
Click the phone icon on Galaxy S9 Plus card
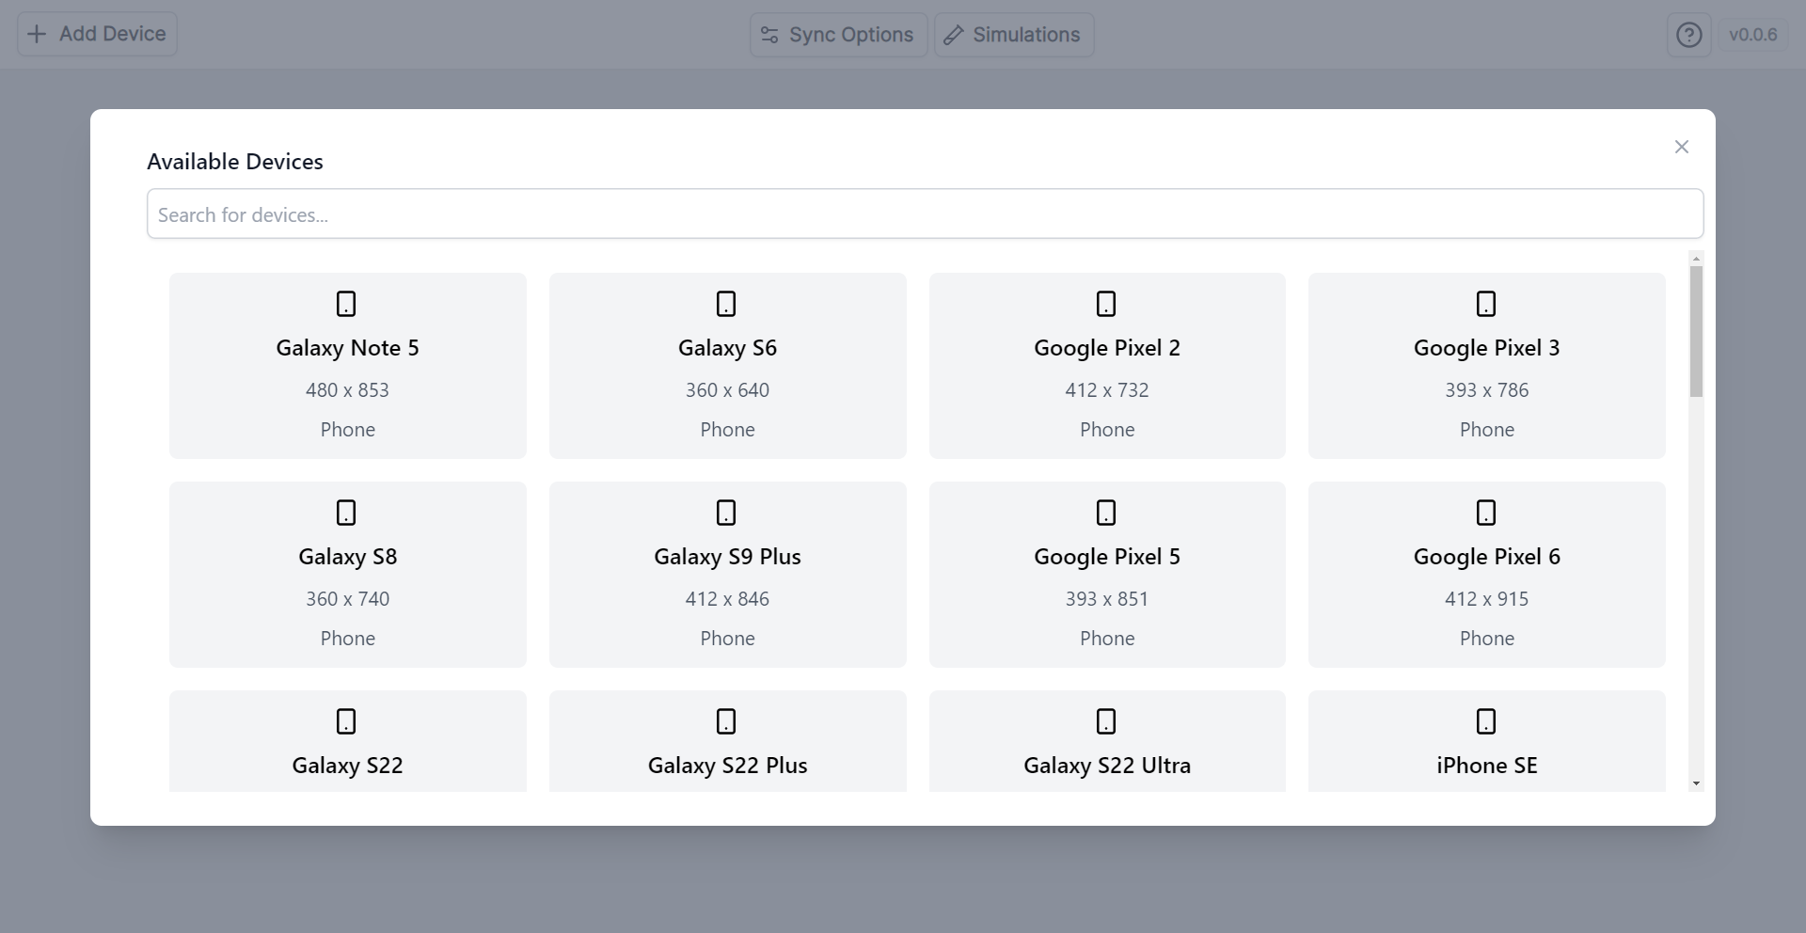pos(726,513)
